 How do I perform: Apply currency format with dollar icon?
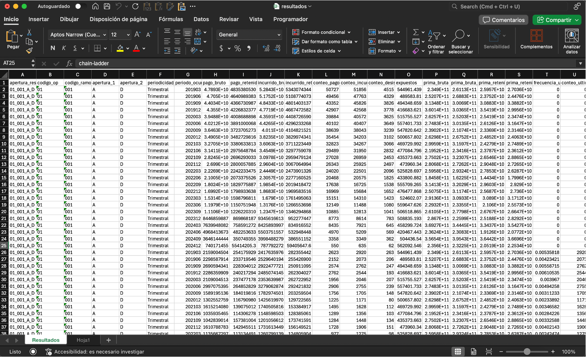pyautogui.click(x=221, y=48)
